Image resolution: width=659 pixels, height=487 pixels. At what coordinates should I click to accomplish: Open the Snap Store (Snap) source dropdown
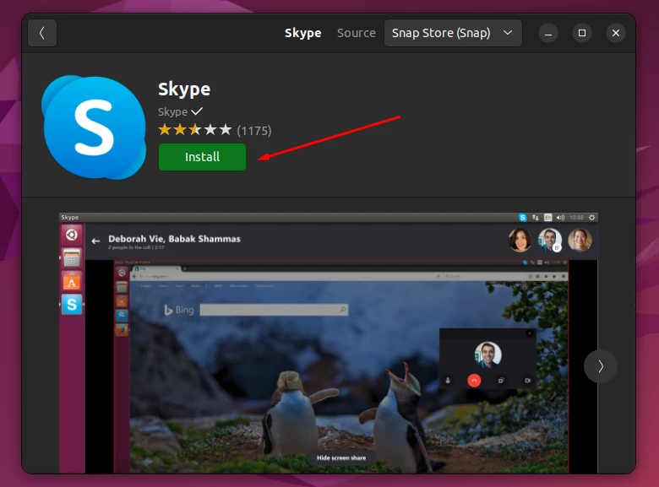click(453, 33)
